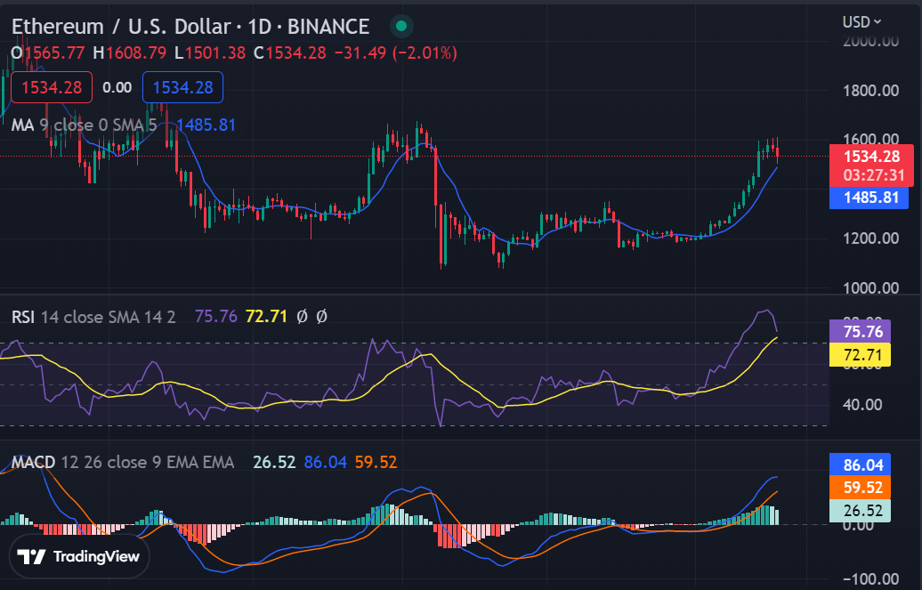Select the RSI 14 close indicator legend
This screenshot has width=922, height=590.
pyautogui.click(x=93, y=317)
